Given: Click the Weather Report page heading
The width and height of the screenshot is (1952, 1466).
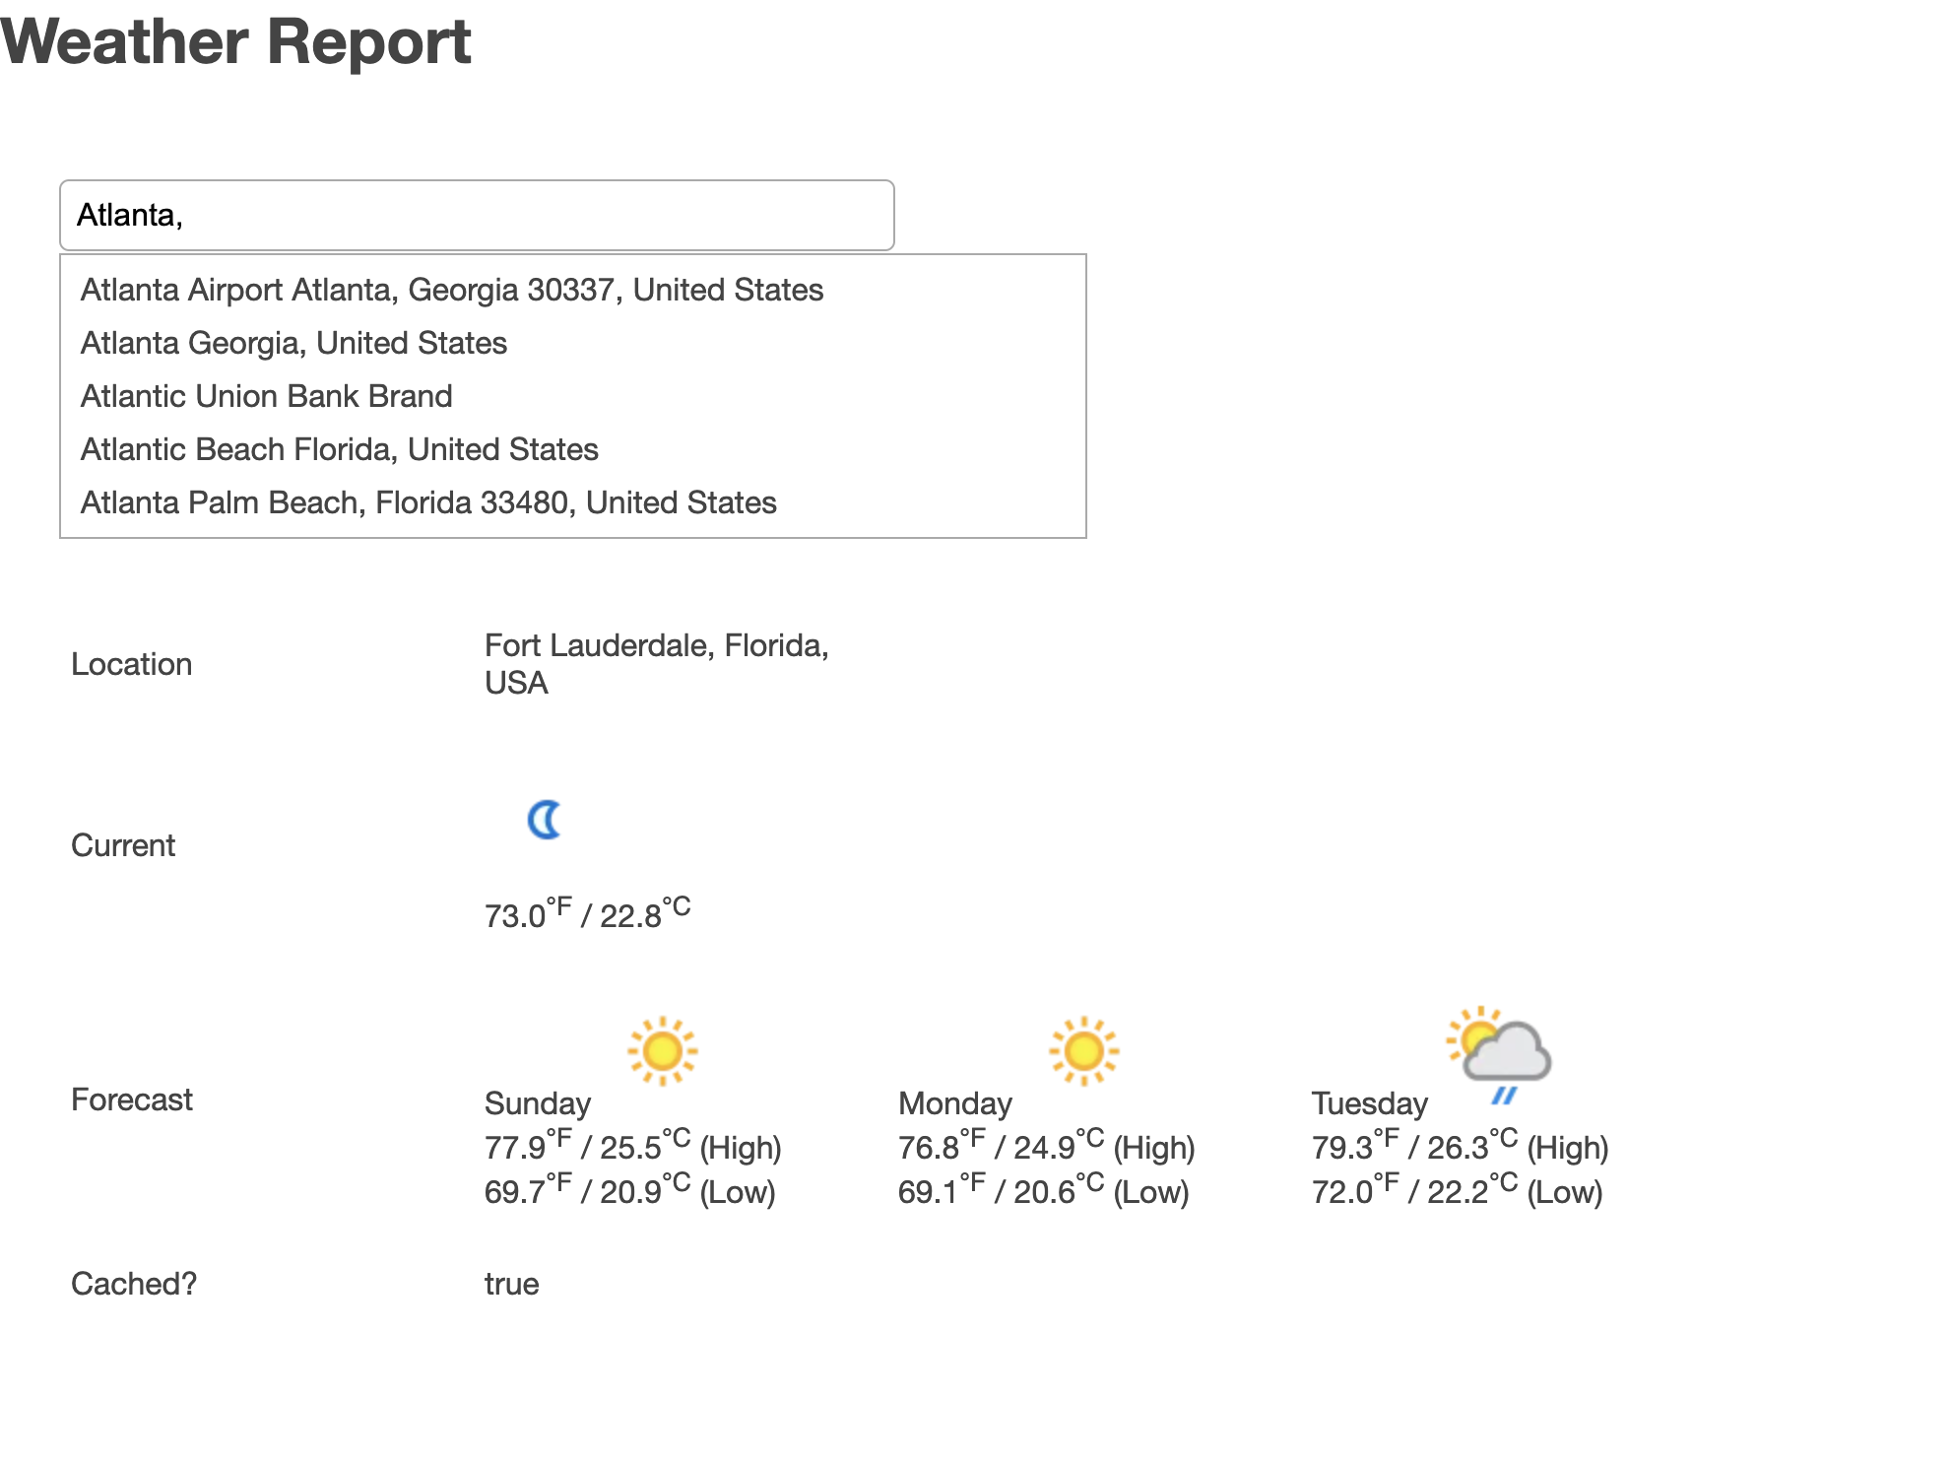Looking at the screenshot, I should [236, 41].
